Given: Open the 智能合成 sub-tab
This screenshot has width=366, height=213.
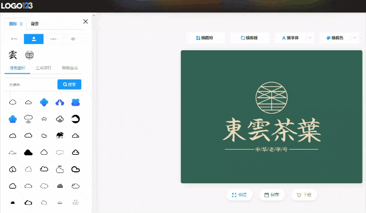Looking at the screenshot, I should pyautogui.click(x=70, y=68).
